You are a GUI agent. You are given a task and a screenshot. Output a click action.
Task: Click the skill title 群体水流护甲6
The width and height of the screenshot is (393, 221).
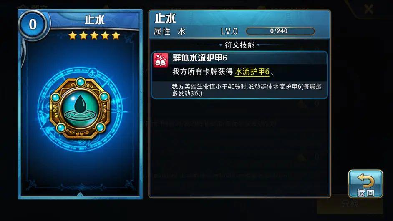(200, 58)
